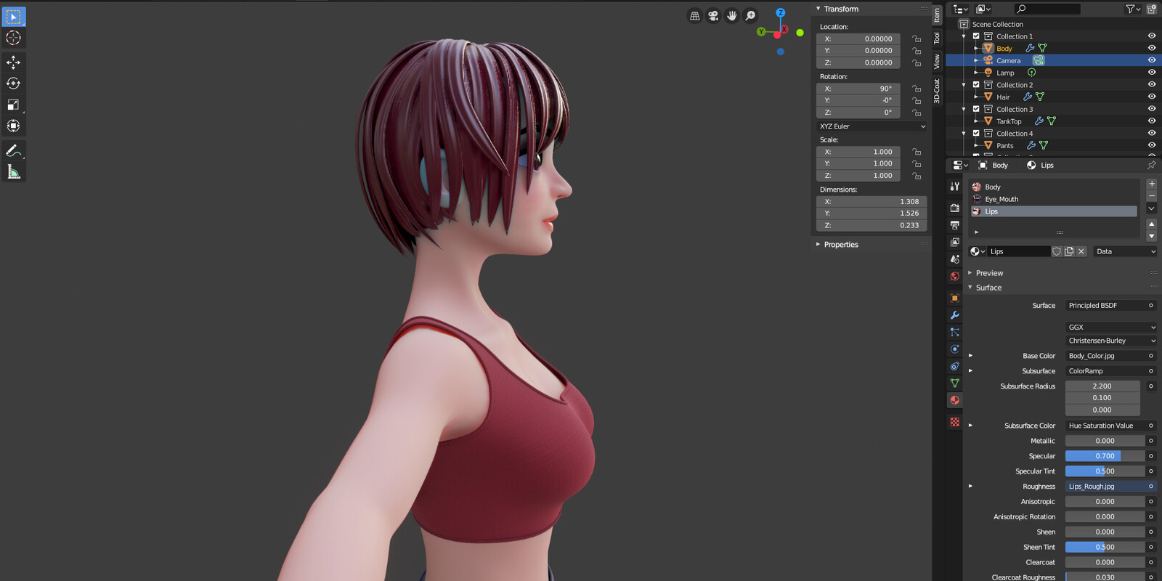Open the View Layer properties tab
The image size is (1162, 581).
pyautogui.click(x=955, y=242)
